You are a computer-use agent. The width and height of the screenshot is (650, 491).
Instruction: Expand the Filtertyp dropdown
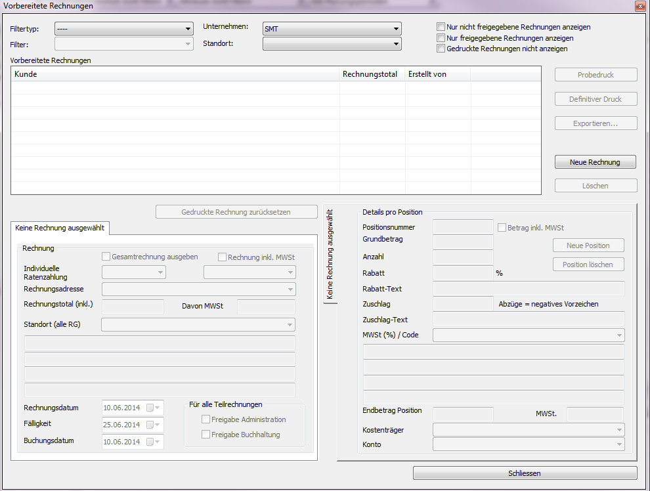click(188, 29)
